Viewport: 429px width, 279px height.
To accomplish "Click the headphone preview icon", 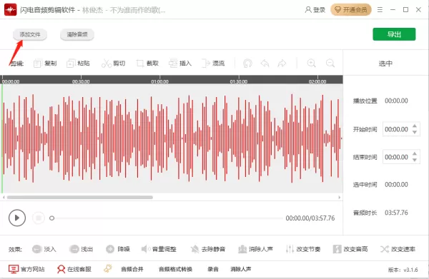I will [x=247, y=64].
